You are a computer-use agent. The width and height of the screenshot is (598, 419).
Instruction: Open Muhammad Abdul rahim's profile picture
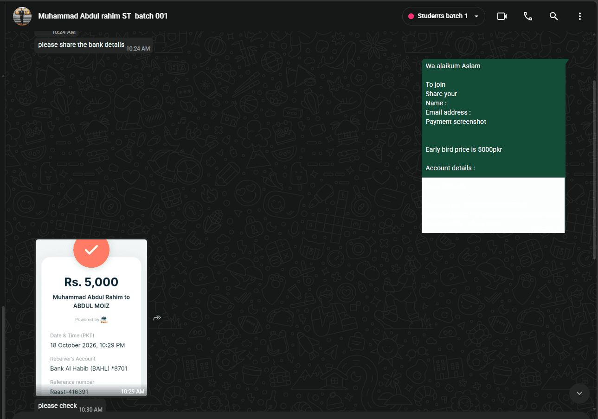coord(22,16)
